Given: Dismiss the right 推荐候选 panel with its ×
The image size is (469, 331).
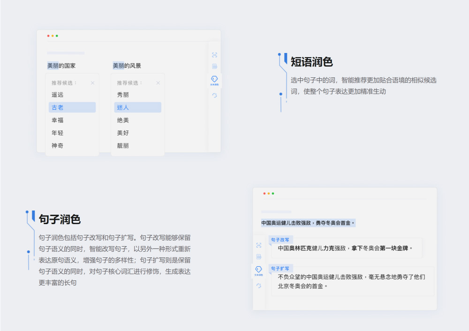Looking at the screenshot, I should pyautogui.click(x=158, y=83).
